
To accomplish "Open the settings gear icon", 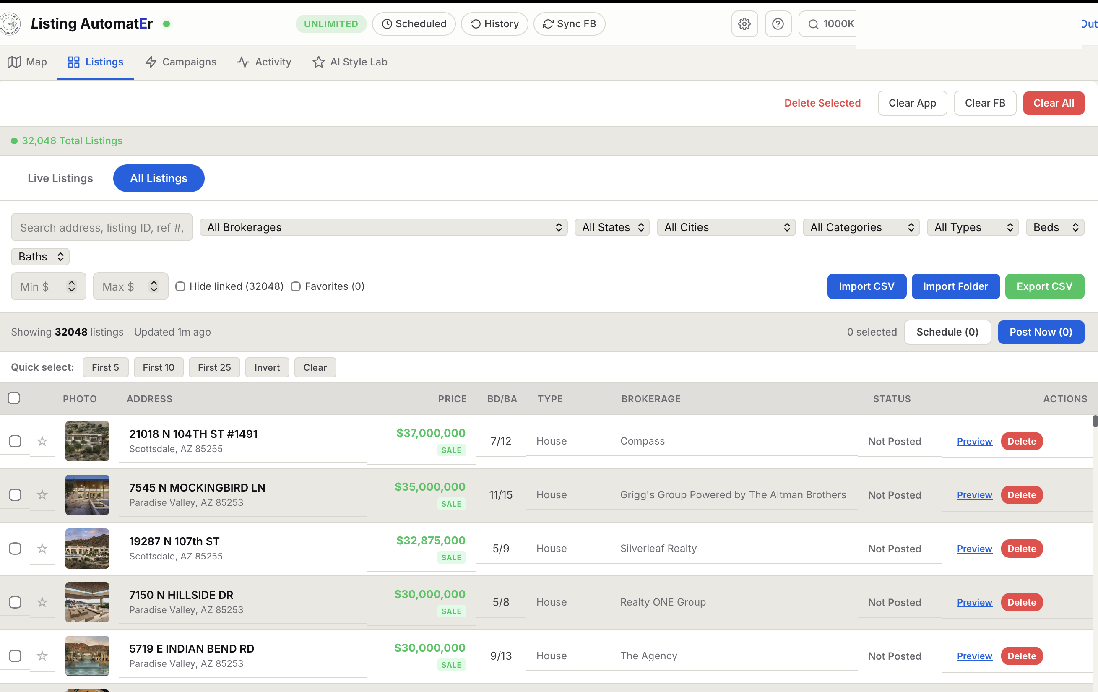I will pos(744,24).
